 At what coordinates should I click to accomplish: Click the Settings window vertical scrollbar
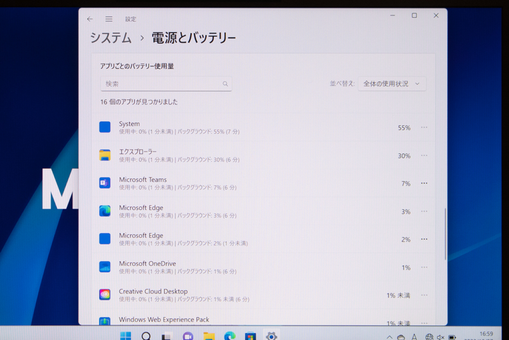pos(445,234)
